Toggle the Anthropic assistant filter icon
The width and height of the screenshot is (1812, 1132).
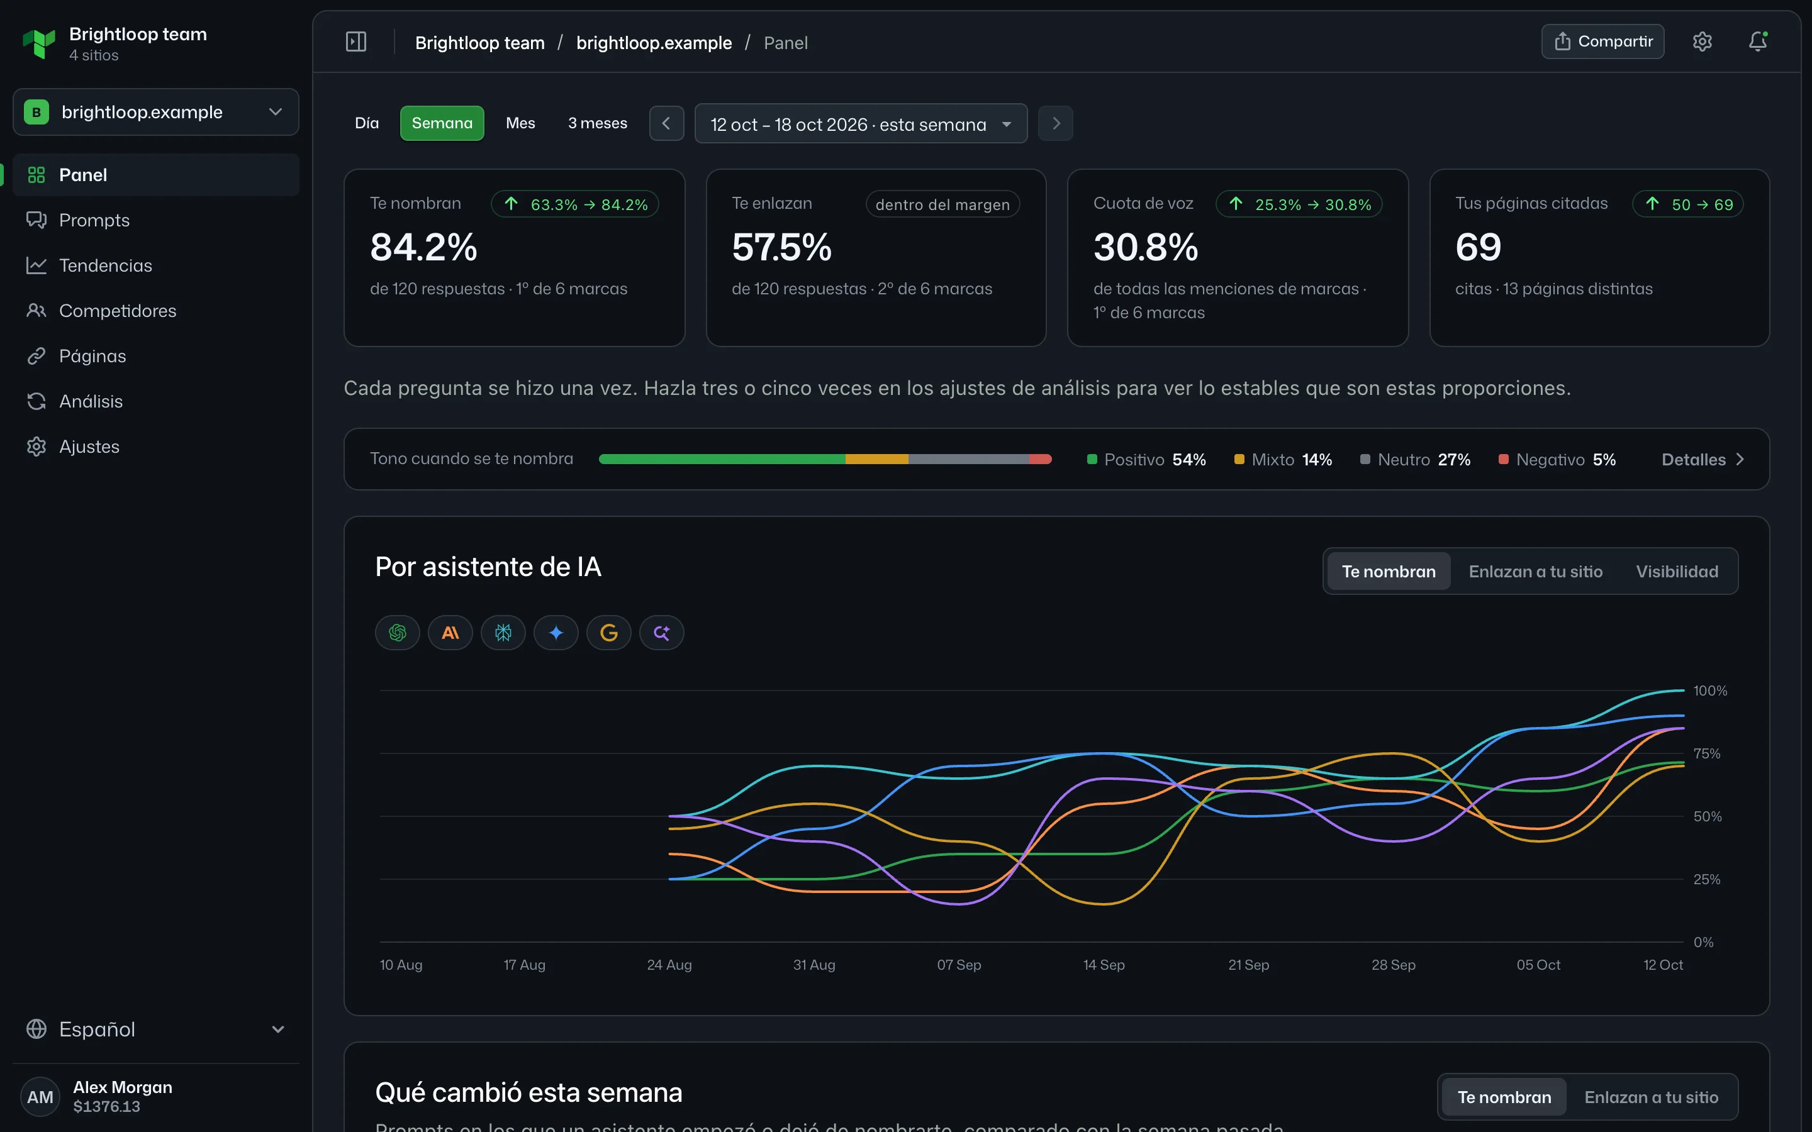click(x=450, y=633)
